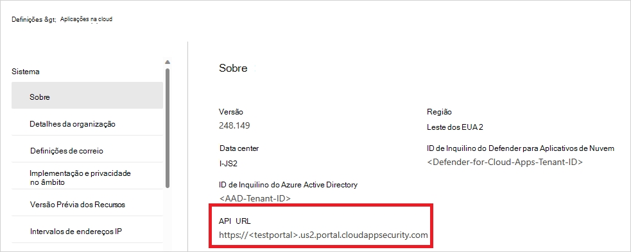Click the Aplicações na cloud breadcrumb
The width and height of the screenshot is (631, 252).
point(86,19)
